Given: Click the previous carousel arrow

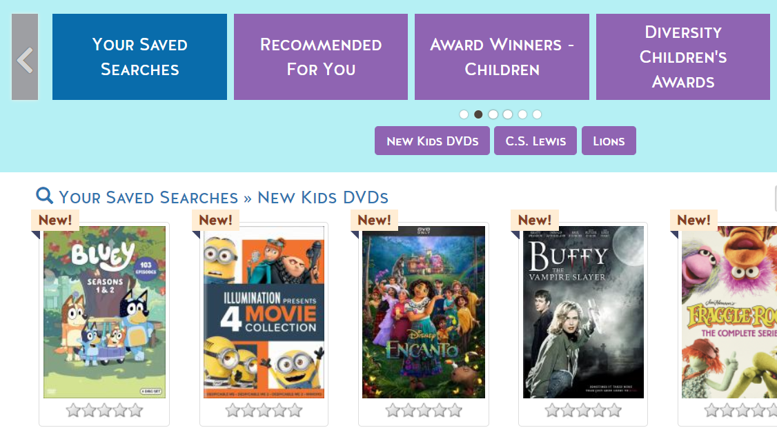Looking at the screenshot, I should coord(25,57).
